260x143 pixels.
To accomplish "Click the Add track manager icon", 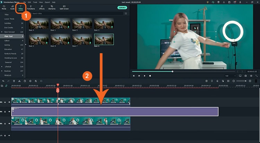I will pyautogui.click(x=2, y=86).
